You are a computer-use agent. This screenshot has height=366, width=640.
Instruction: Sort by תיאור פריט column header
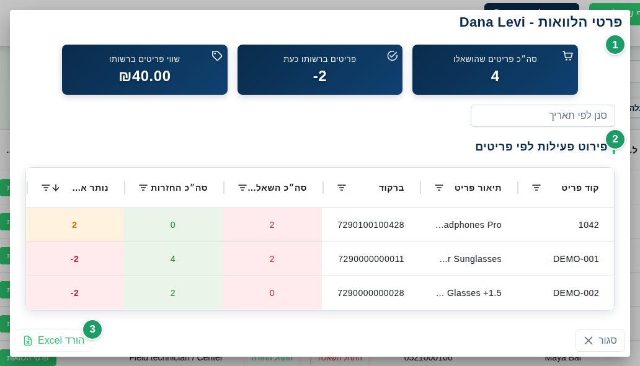(478, 188)
